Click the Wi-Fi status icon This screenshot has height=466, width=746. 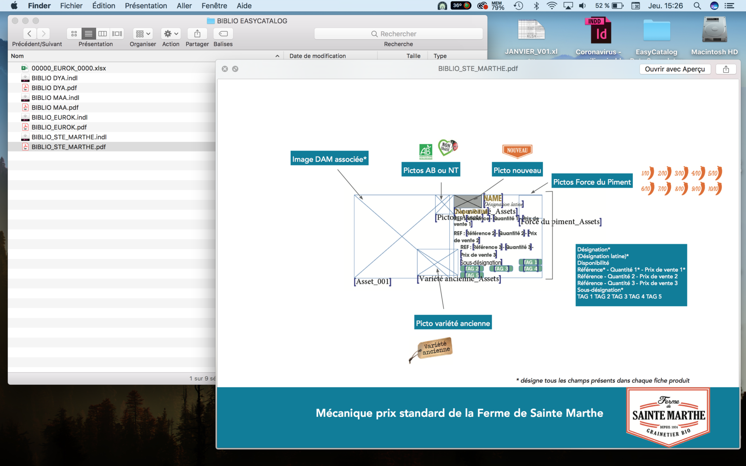[552, 5]
